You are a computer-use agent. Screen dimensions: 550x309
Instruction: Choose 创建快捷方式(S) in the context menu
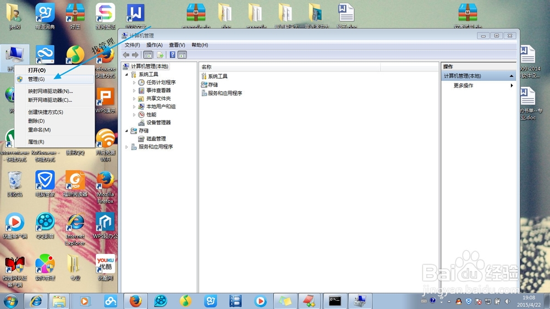click(x=54, y=112)
